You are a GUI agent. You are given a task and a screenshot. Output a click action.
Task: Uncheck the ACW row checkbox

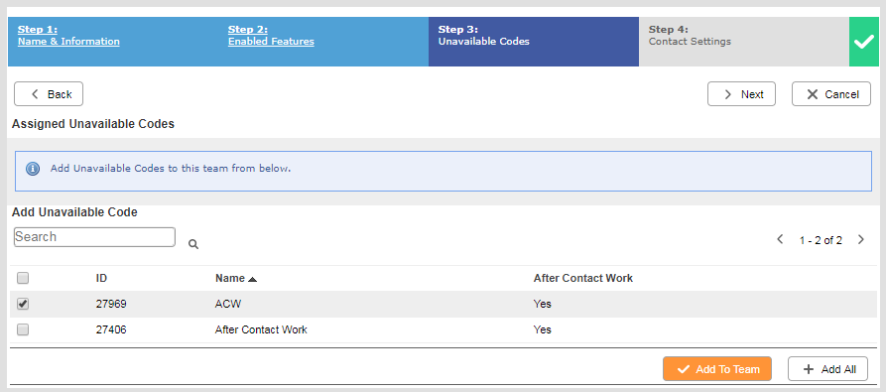23,304
